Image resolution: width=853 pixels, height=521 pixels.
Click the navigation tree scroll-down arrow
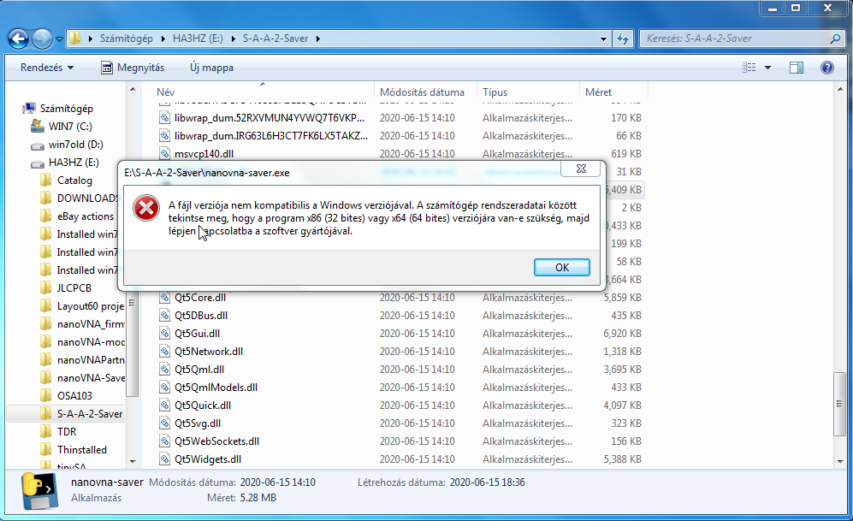pos(133,462)
